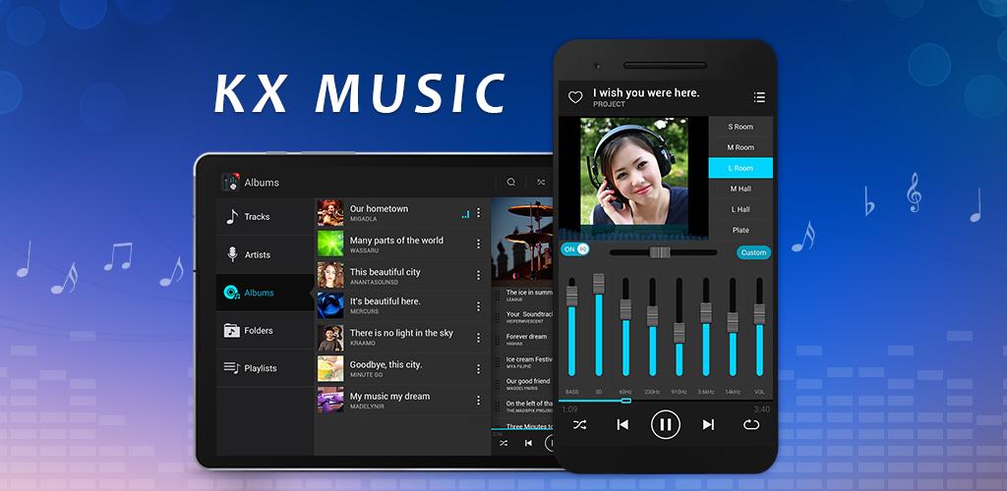Choose the M Hall reverb preset

click(x=740, y=189)
